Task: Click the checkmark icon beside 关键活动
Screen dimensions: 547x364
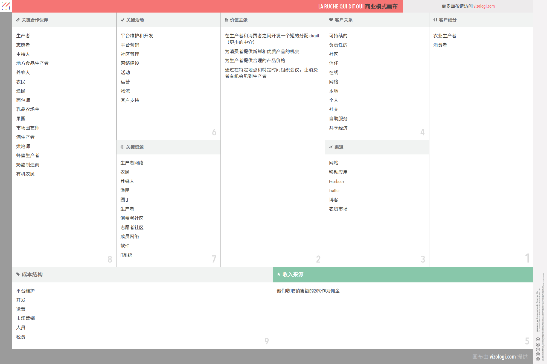Action: 122,20
